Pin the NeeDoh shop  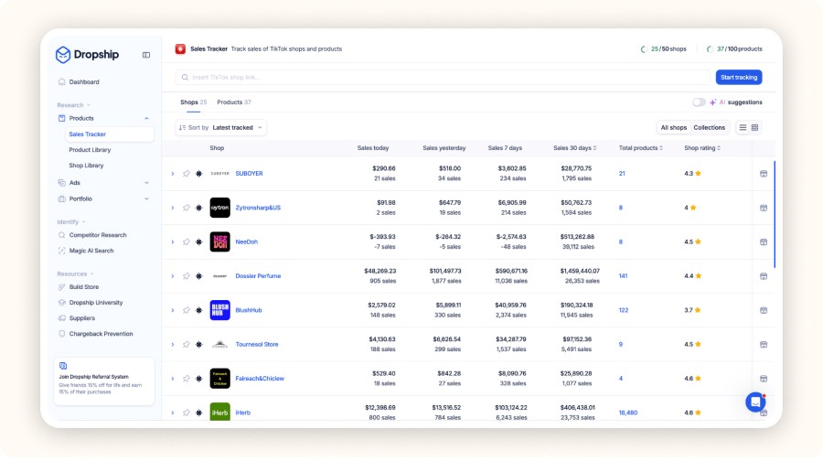[x=187, y=242]
